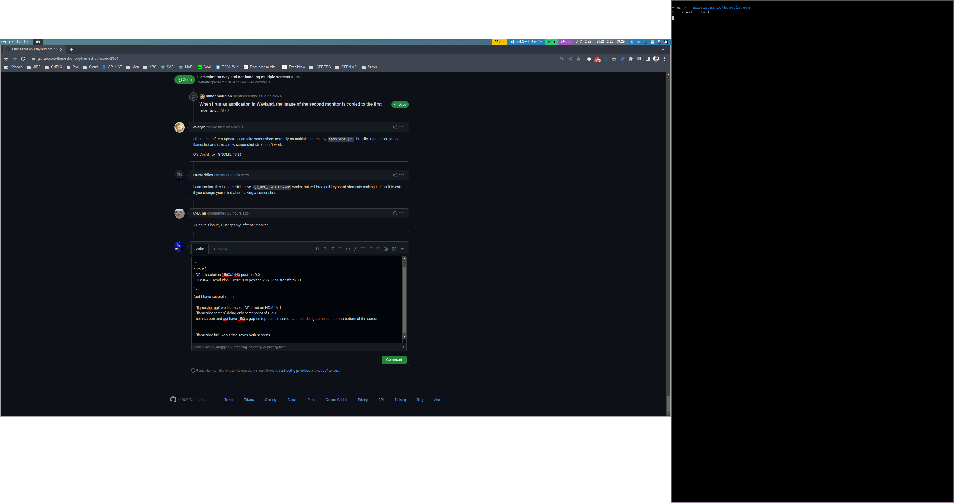Open the 1Password extension icon

point(589,58)
